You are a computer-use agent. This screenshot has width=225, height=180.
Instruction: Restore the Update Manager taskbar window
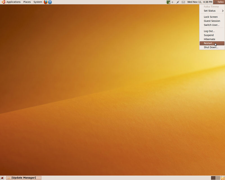[24, 178]
